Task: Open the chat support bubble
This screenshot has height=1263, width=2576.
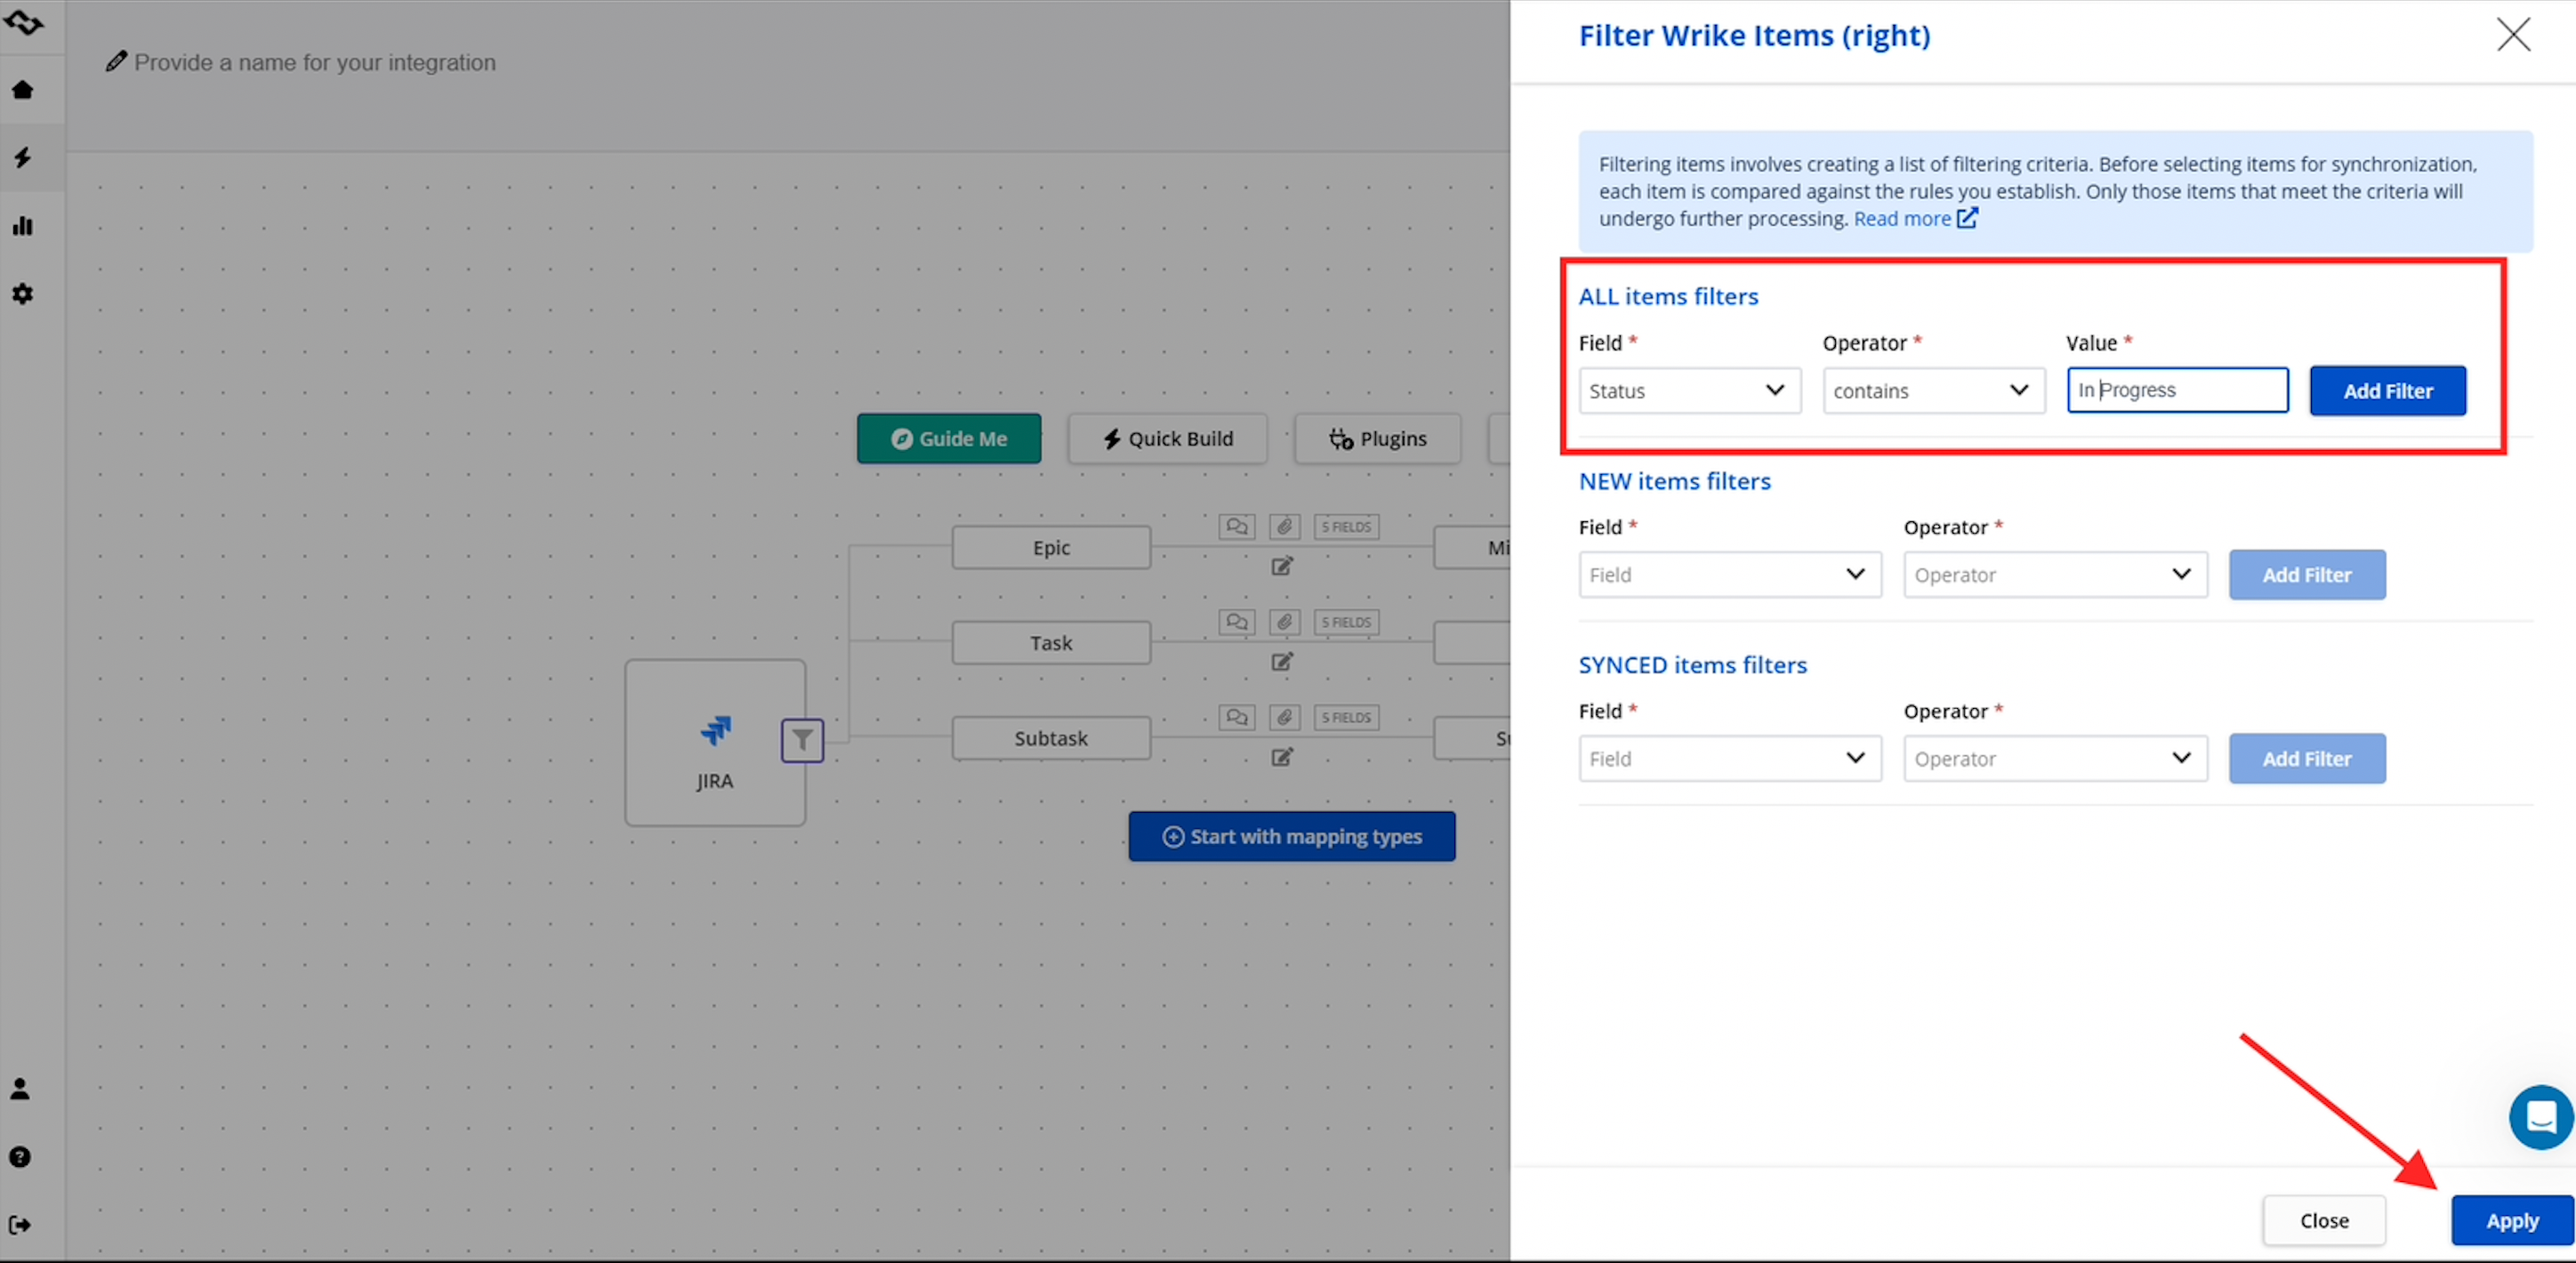Action: (x=2540, y=1117)
